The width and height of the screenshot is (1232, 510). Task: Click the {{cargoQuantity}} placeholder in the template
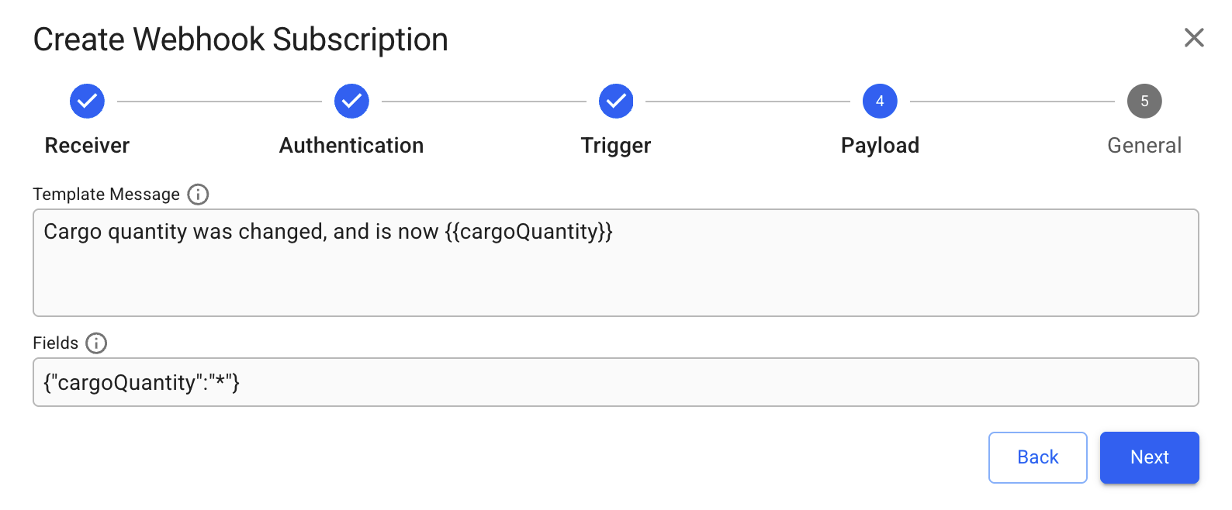[x=529, y=232]
